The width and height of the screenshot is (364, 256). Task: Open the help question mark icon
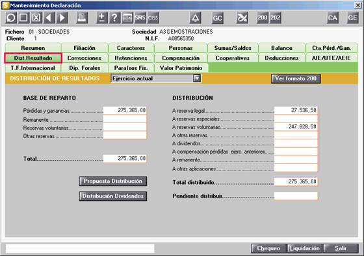point(114,18)
